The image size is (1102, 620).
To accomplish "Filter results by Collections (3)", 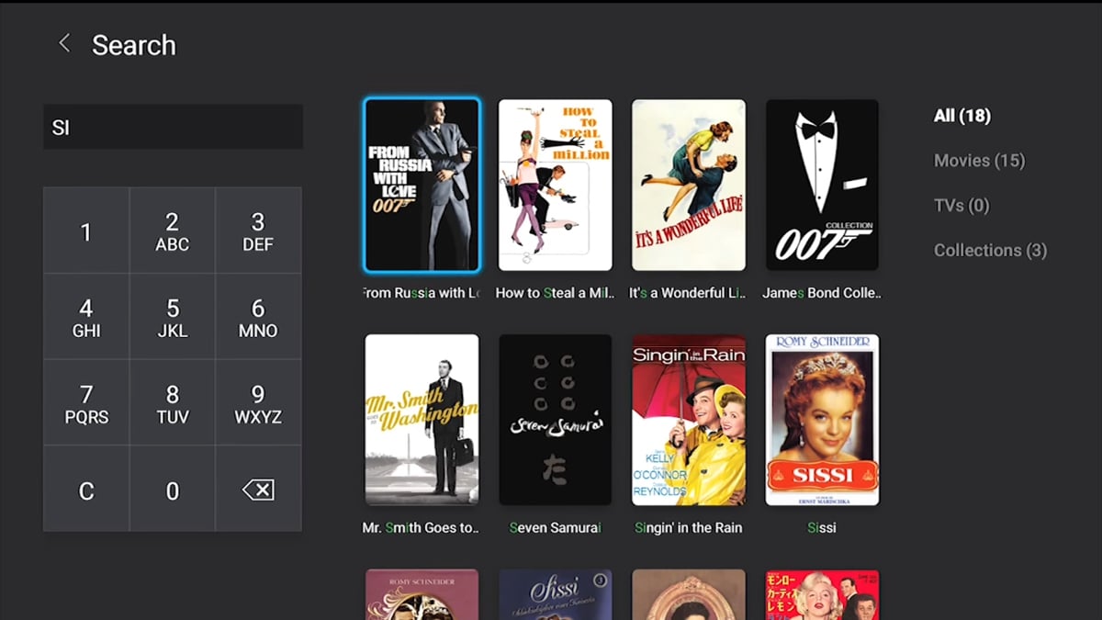I will [x=990, y=250].
